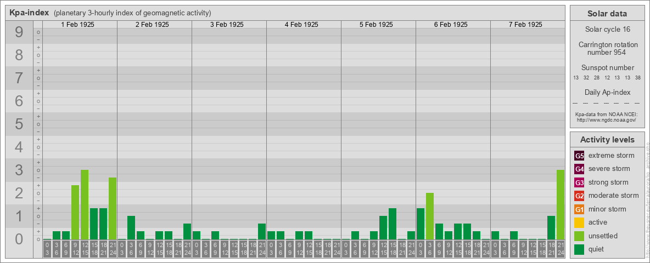Screen dimensions: 650x263
Task: Click the 15-18 bar on 5 Feb 1925
Action: point(392,224)
